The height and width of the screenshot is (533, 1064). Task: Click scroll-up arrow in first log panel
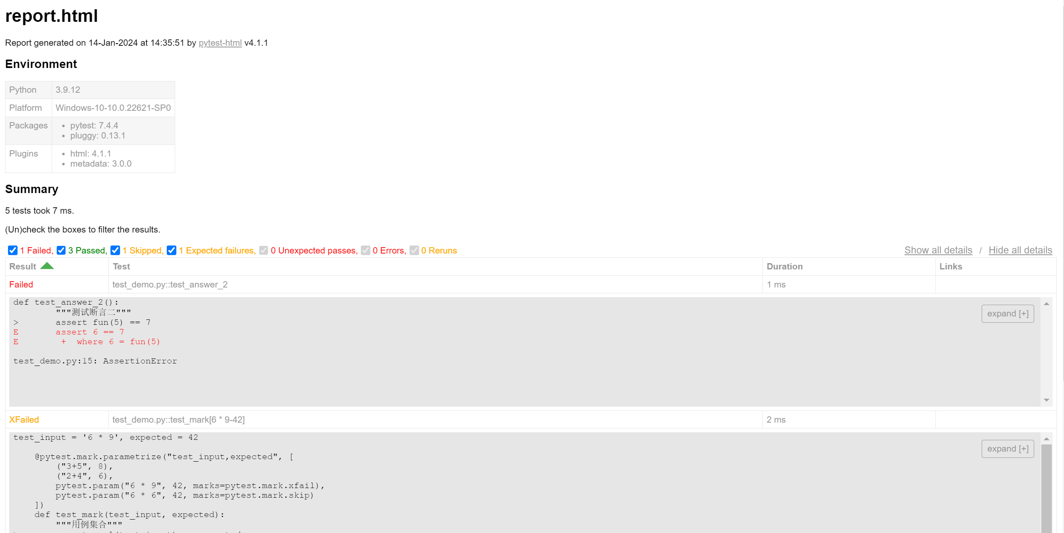1046,304
